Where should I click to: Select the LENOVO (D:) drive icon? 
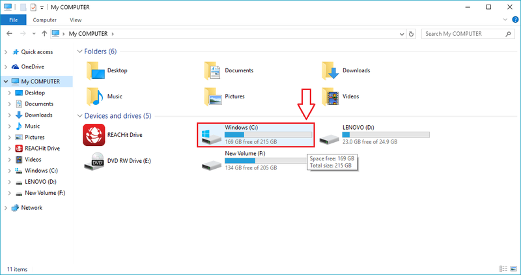pos(329,139)
